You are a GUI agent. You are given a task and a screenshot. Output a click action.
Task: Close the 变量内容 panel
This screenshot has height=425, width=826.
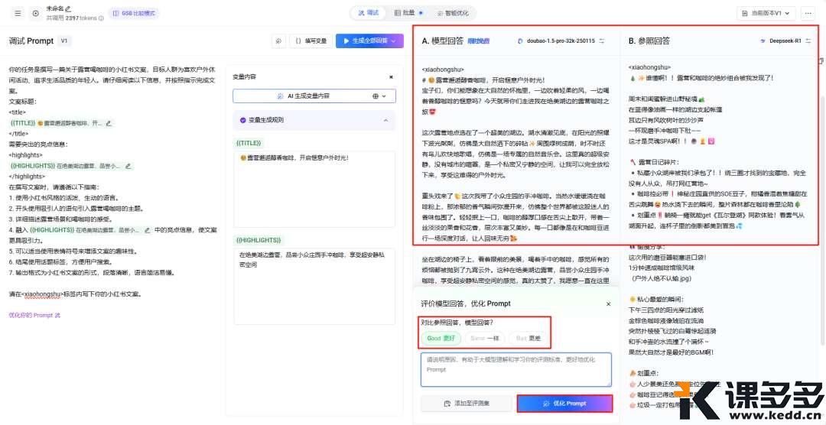pyautogui.click(x=391, y=77)
